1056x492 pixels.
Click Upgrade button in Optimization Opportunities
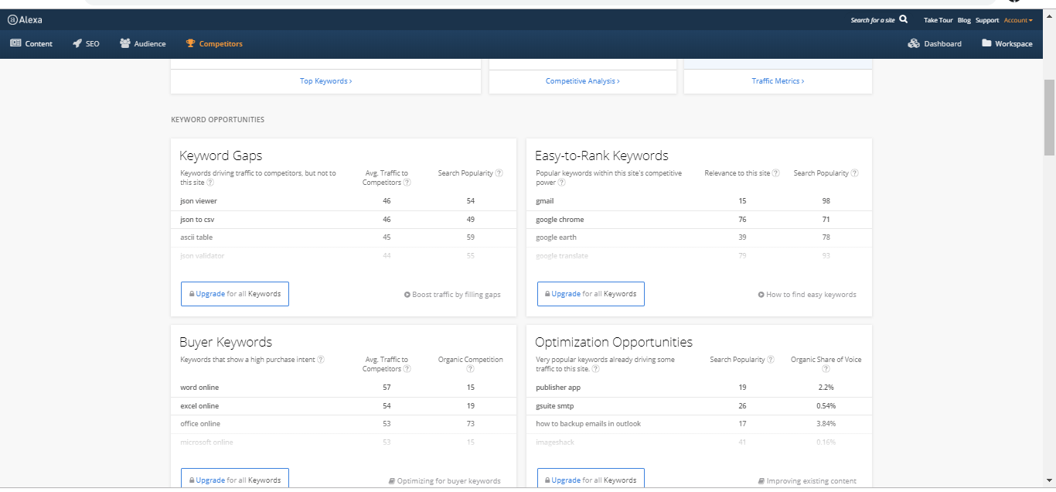click(591, 479)
